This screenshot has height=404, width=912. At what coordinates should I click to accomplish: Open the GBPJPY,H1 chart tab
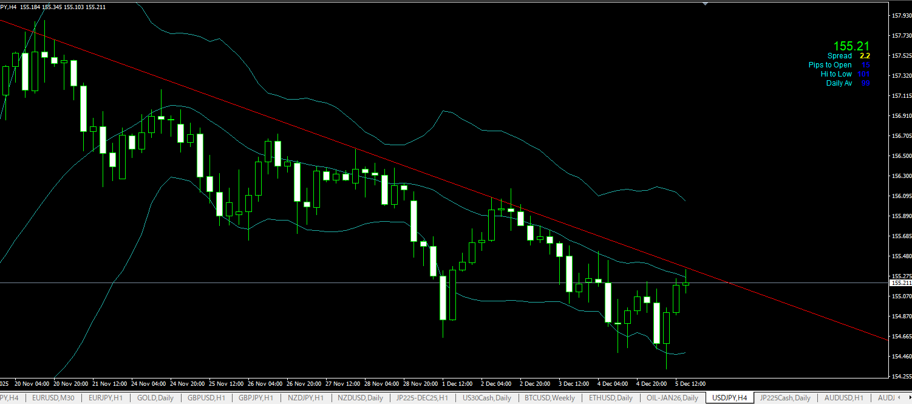pos(257,398)
